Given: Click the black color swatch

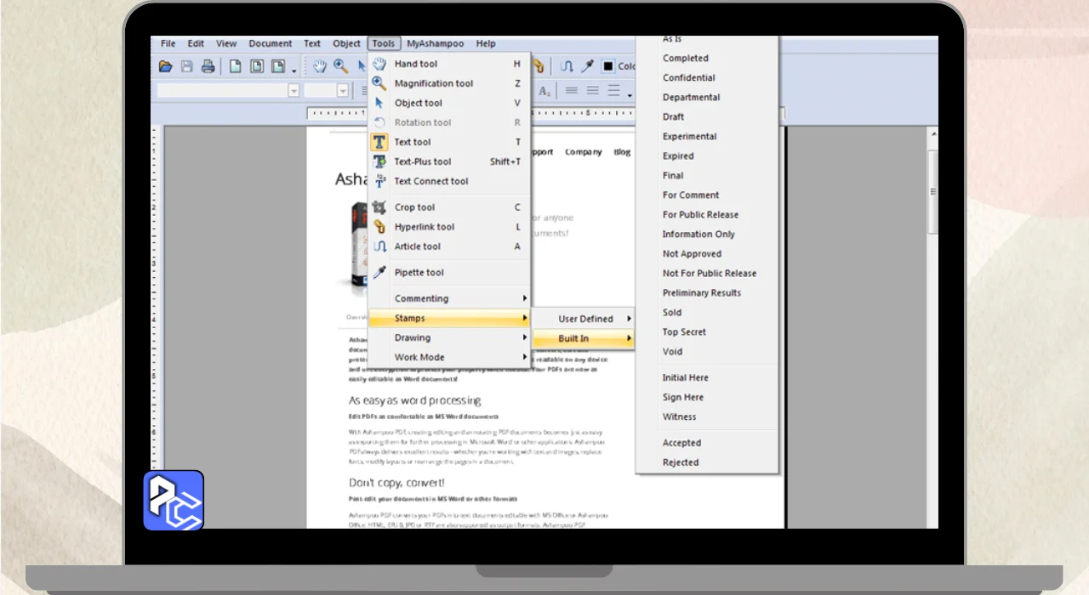Looking at the screenshot, I should 608,66.
